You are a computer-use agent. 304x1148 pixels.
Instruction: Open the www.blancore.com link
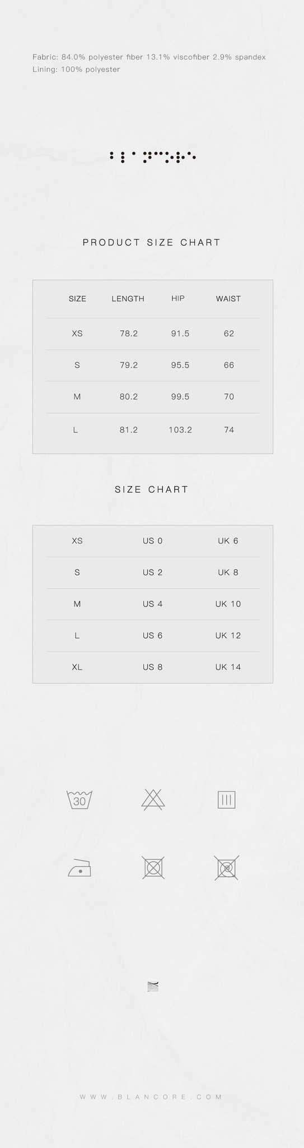[x=152, y=1096]
